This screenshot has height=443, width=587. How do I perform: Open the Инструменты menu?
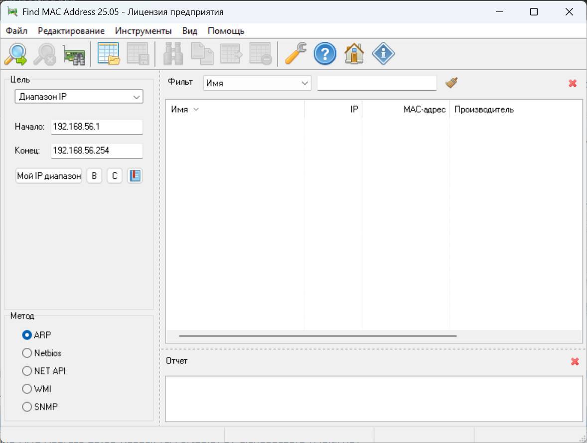pyautogui.click(x=144, y=31)
